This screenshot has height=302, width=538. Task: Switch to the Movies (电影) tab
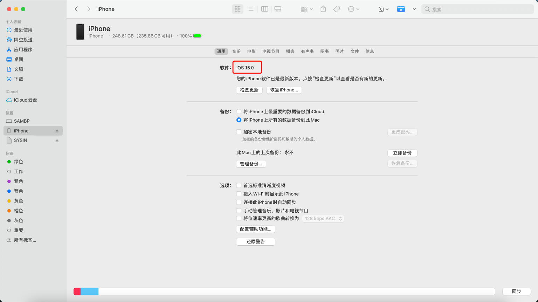tap(251, 52)
